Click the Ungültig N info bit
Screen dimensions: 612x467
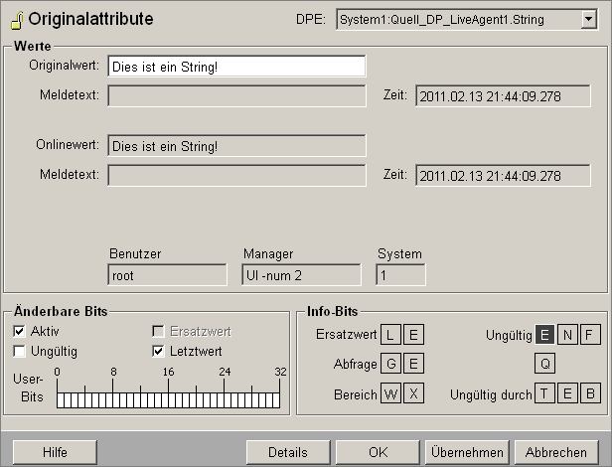(x=567, y=334)
